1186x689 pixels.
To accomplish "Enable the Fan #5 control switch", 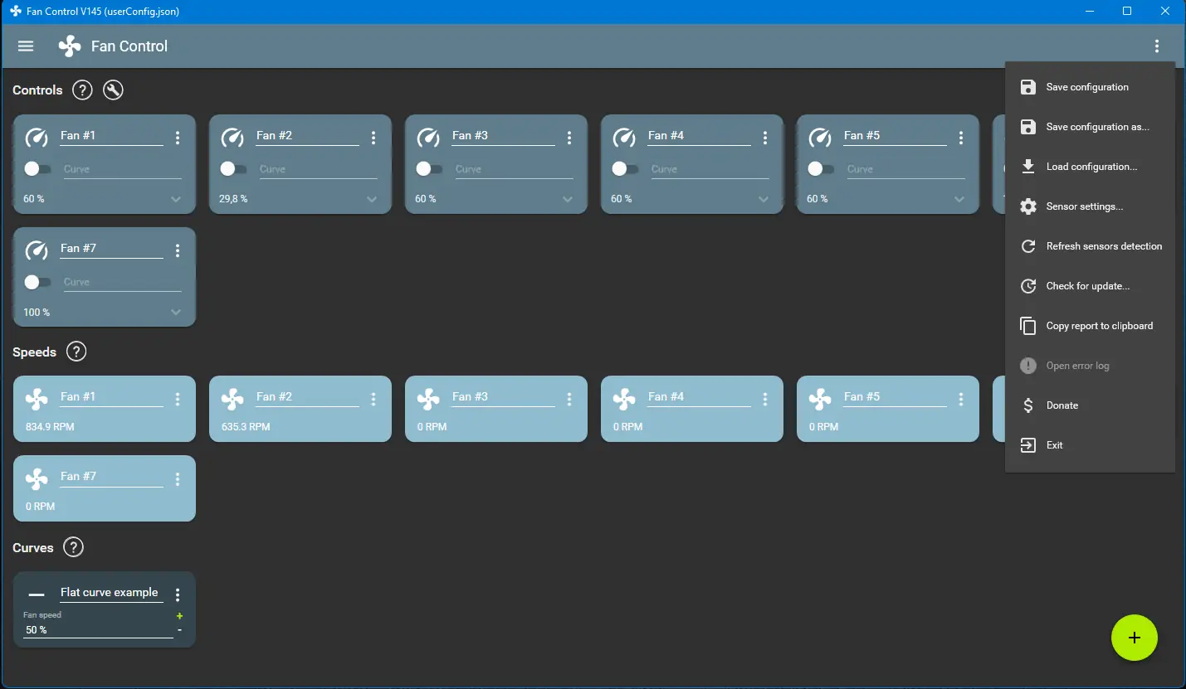I will coord(821,168).
